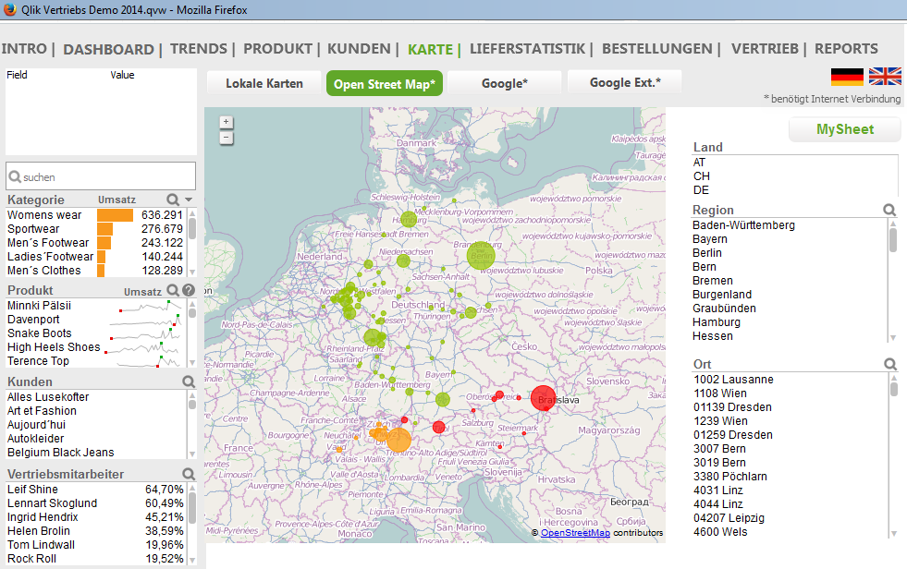907x569 pixels.
Task: Open the Kategorie dropdown arrow
Action: click(x=189, y=200)
